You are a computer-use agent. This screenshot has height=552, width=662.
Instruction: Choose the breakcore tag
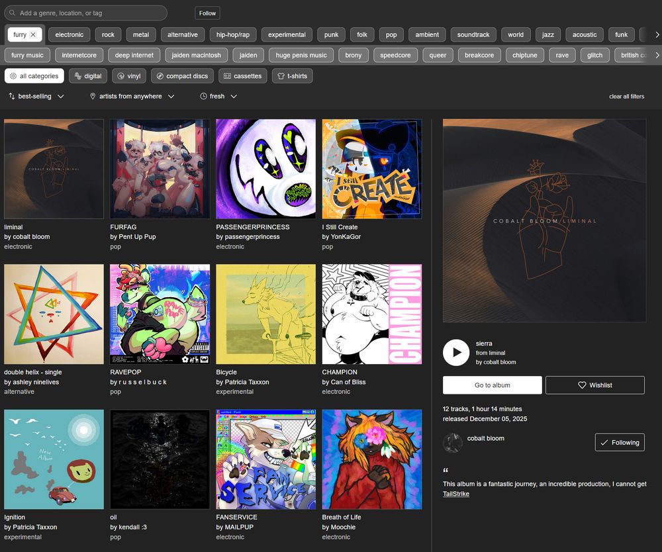(x=479, y=55)
